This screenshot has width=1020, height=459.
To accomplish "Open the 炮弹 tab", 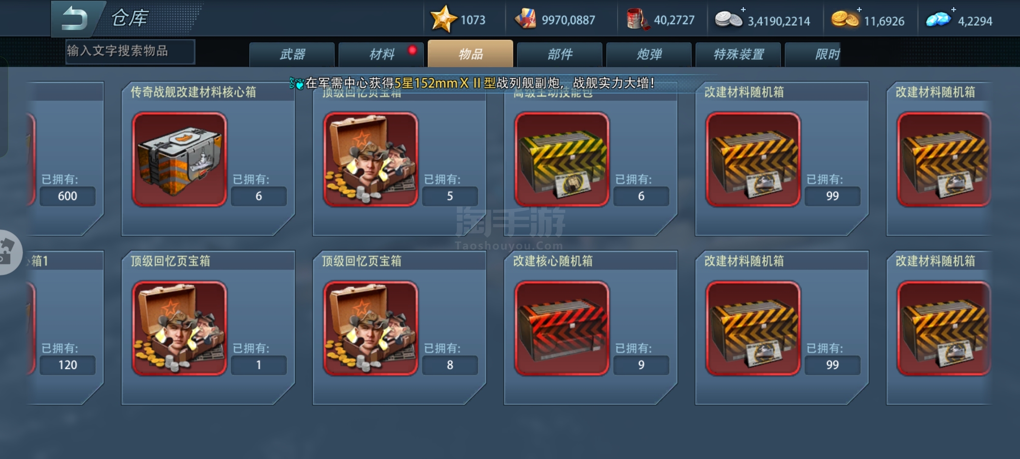I will (649, 54).
